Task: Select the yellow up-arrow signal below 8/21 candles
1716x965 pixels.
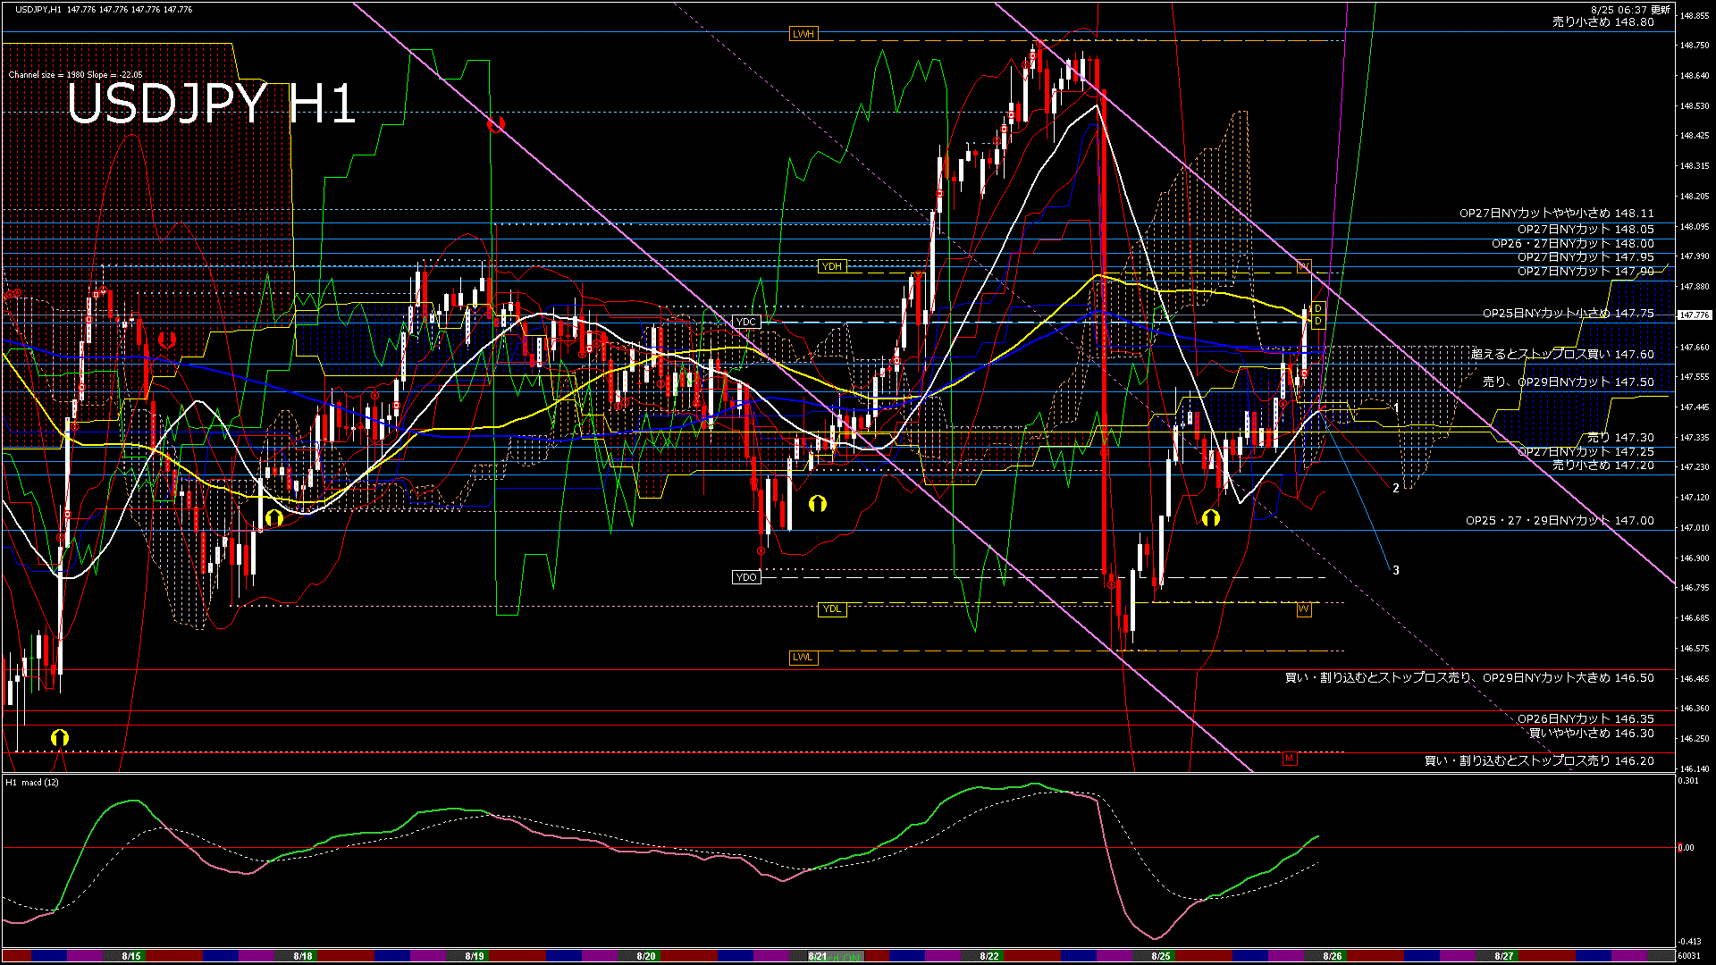Action: 817,504
